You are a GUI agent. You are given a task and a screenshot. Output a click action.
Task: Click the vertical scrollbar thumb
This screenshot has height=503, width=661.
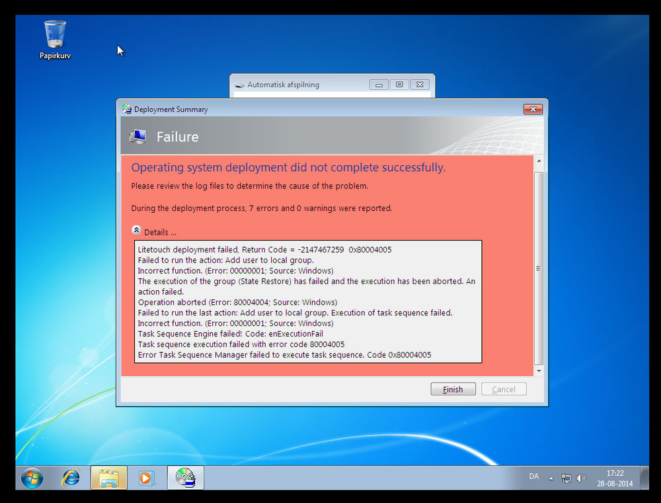pyautogui.click(x=539, y=268)
